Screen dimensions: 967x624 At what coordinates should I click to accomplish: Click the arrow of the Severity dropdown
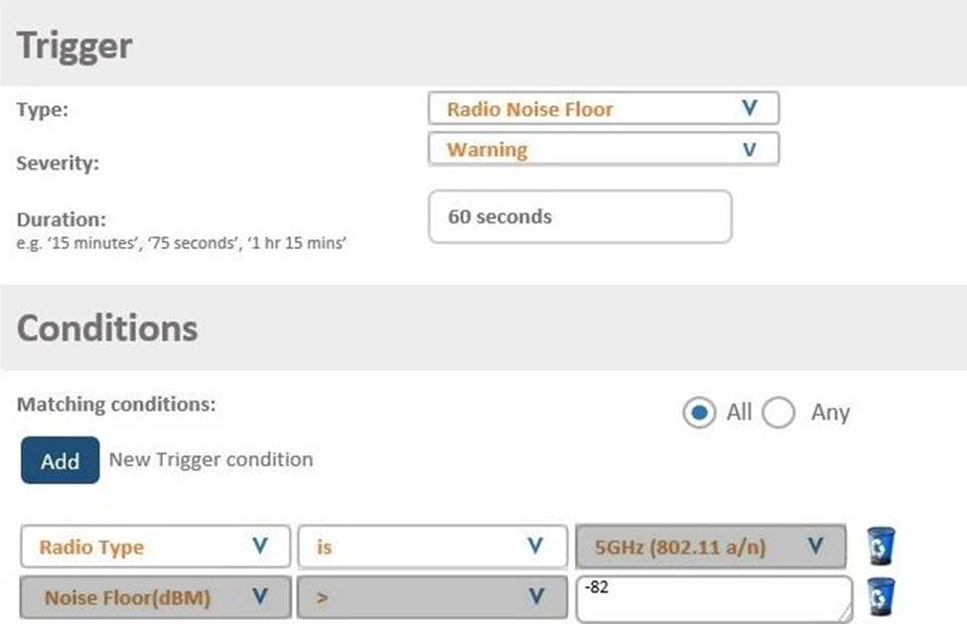[750, 150]
